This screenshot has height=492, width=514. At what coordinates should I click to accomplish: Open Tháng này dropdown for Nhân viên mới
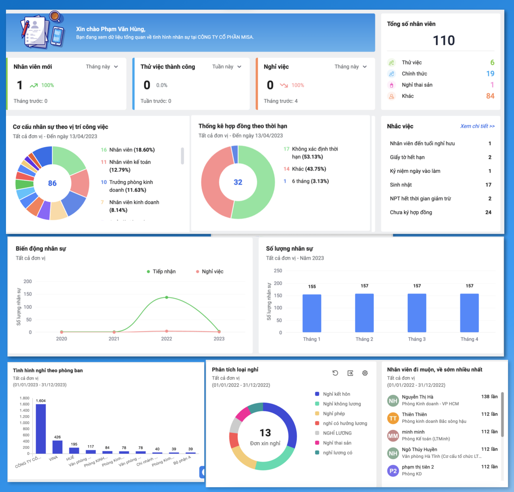coord(102,66)
